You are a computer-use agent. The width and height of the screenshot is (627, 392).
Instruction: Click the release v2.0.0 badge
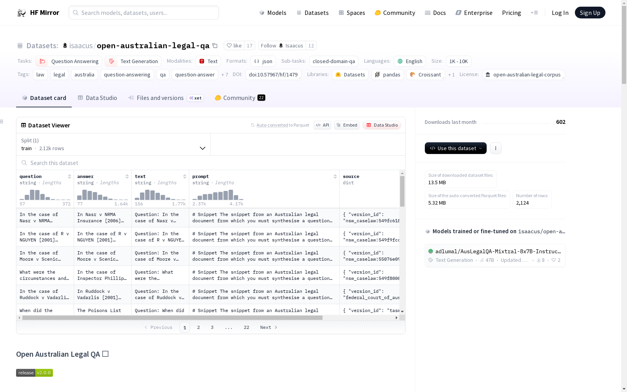point(34,373)
